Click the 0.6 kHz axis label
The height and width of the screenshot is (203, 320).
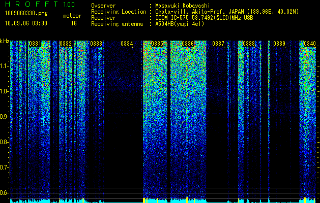click(4, 193)
